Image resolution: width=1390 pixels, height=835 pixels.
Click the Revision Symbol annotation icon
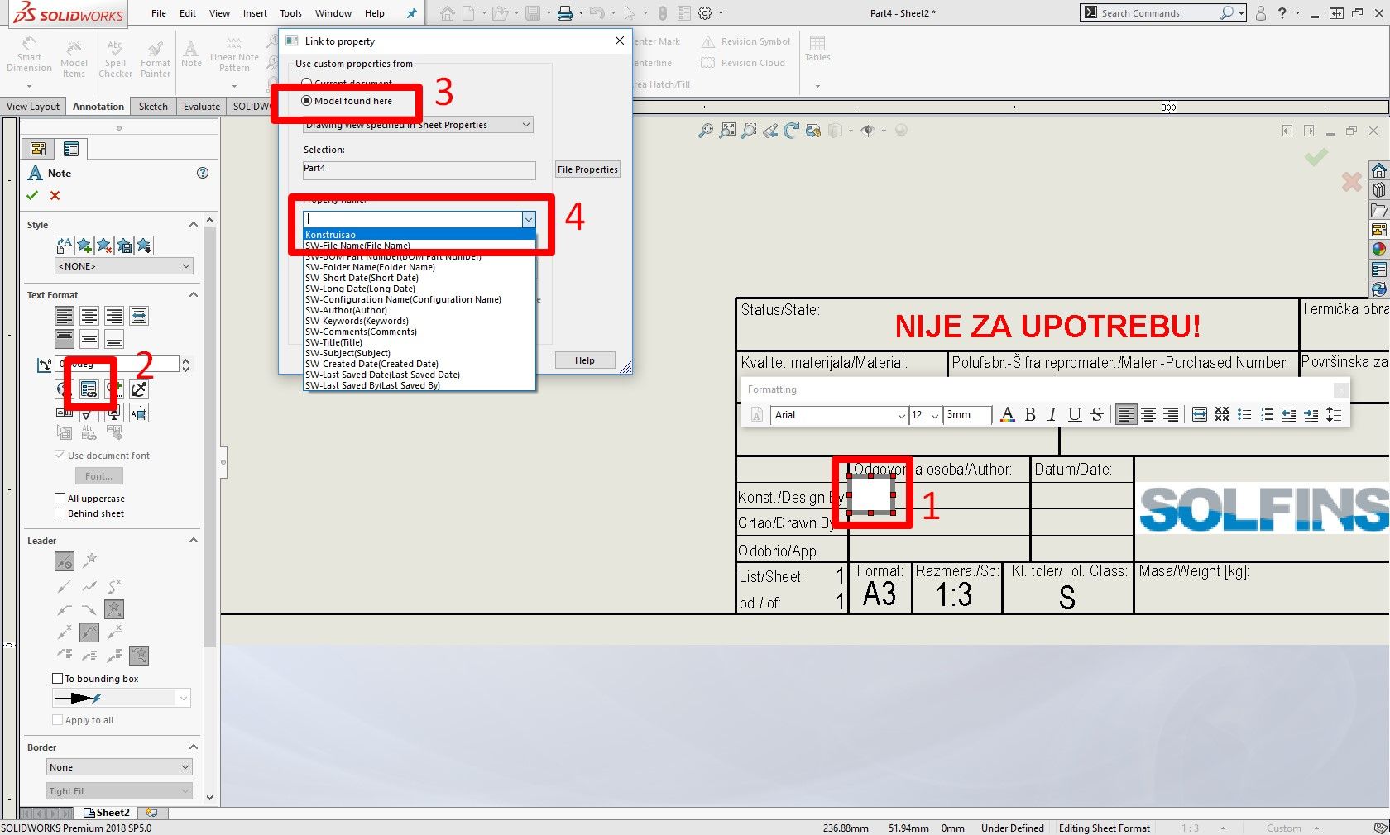(x=707, y=41)
